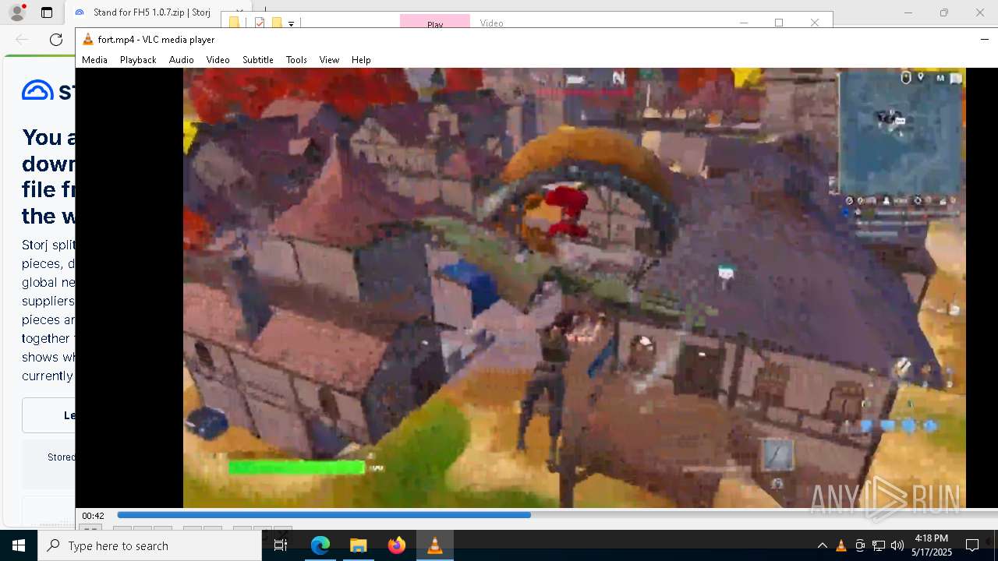This screenshot has width=998, height=561.
Task: Minimize the Edge browser window
Action: 908,12
